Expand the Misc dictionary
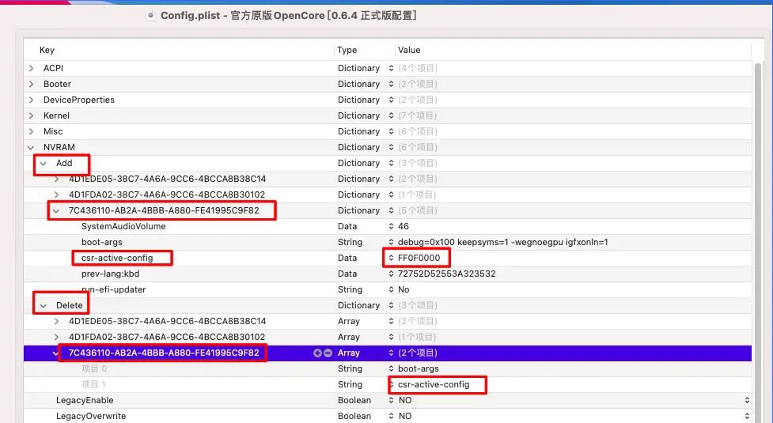Screen dimensions: 773x423 pyautogui.click(x=32, y=131)
